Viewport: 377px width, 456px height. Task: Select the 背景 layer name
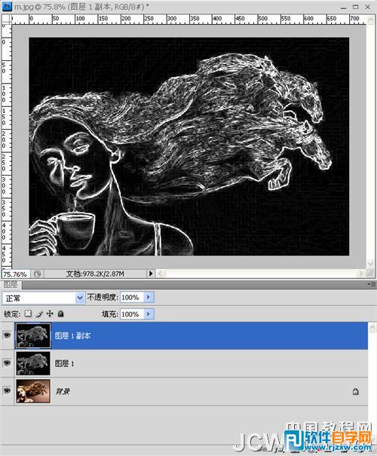[x=63, y=391]
